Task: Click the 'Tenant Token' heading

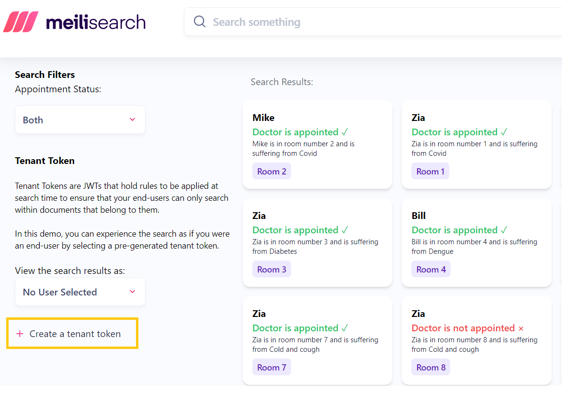Action: click(45, 161)
